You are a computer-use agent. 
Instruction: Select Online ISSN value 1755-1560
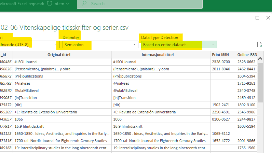[x=246, y=148]
